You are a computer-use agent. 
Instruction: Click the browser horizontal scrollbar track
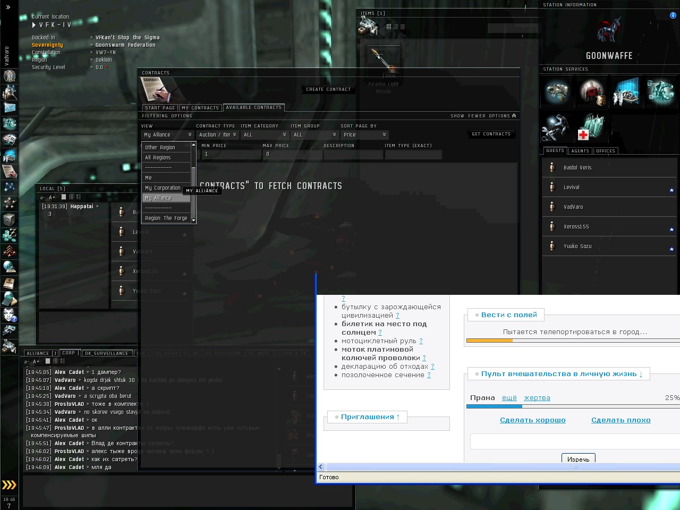click(502, 467)
